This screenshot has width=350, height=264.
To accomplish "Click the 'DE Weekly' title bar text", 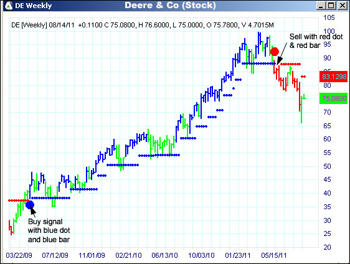I will click(34, 6).
